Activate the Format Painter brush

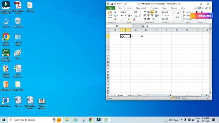(115, 19)
